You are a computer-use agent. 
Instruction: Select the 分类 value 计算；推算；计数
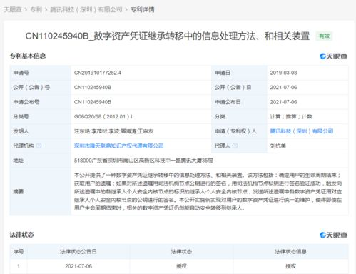click(x=291, y=116)
